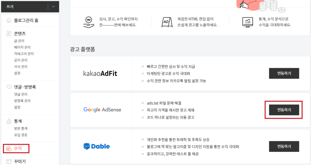The height and width of the screenshot is (165, 311).
Task: Click text '심사, 광고, 수익 확인까지'
Action: (118, 19)
